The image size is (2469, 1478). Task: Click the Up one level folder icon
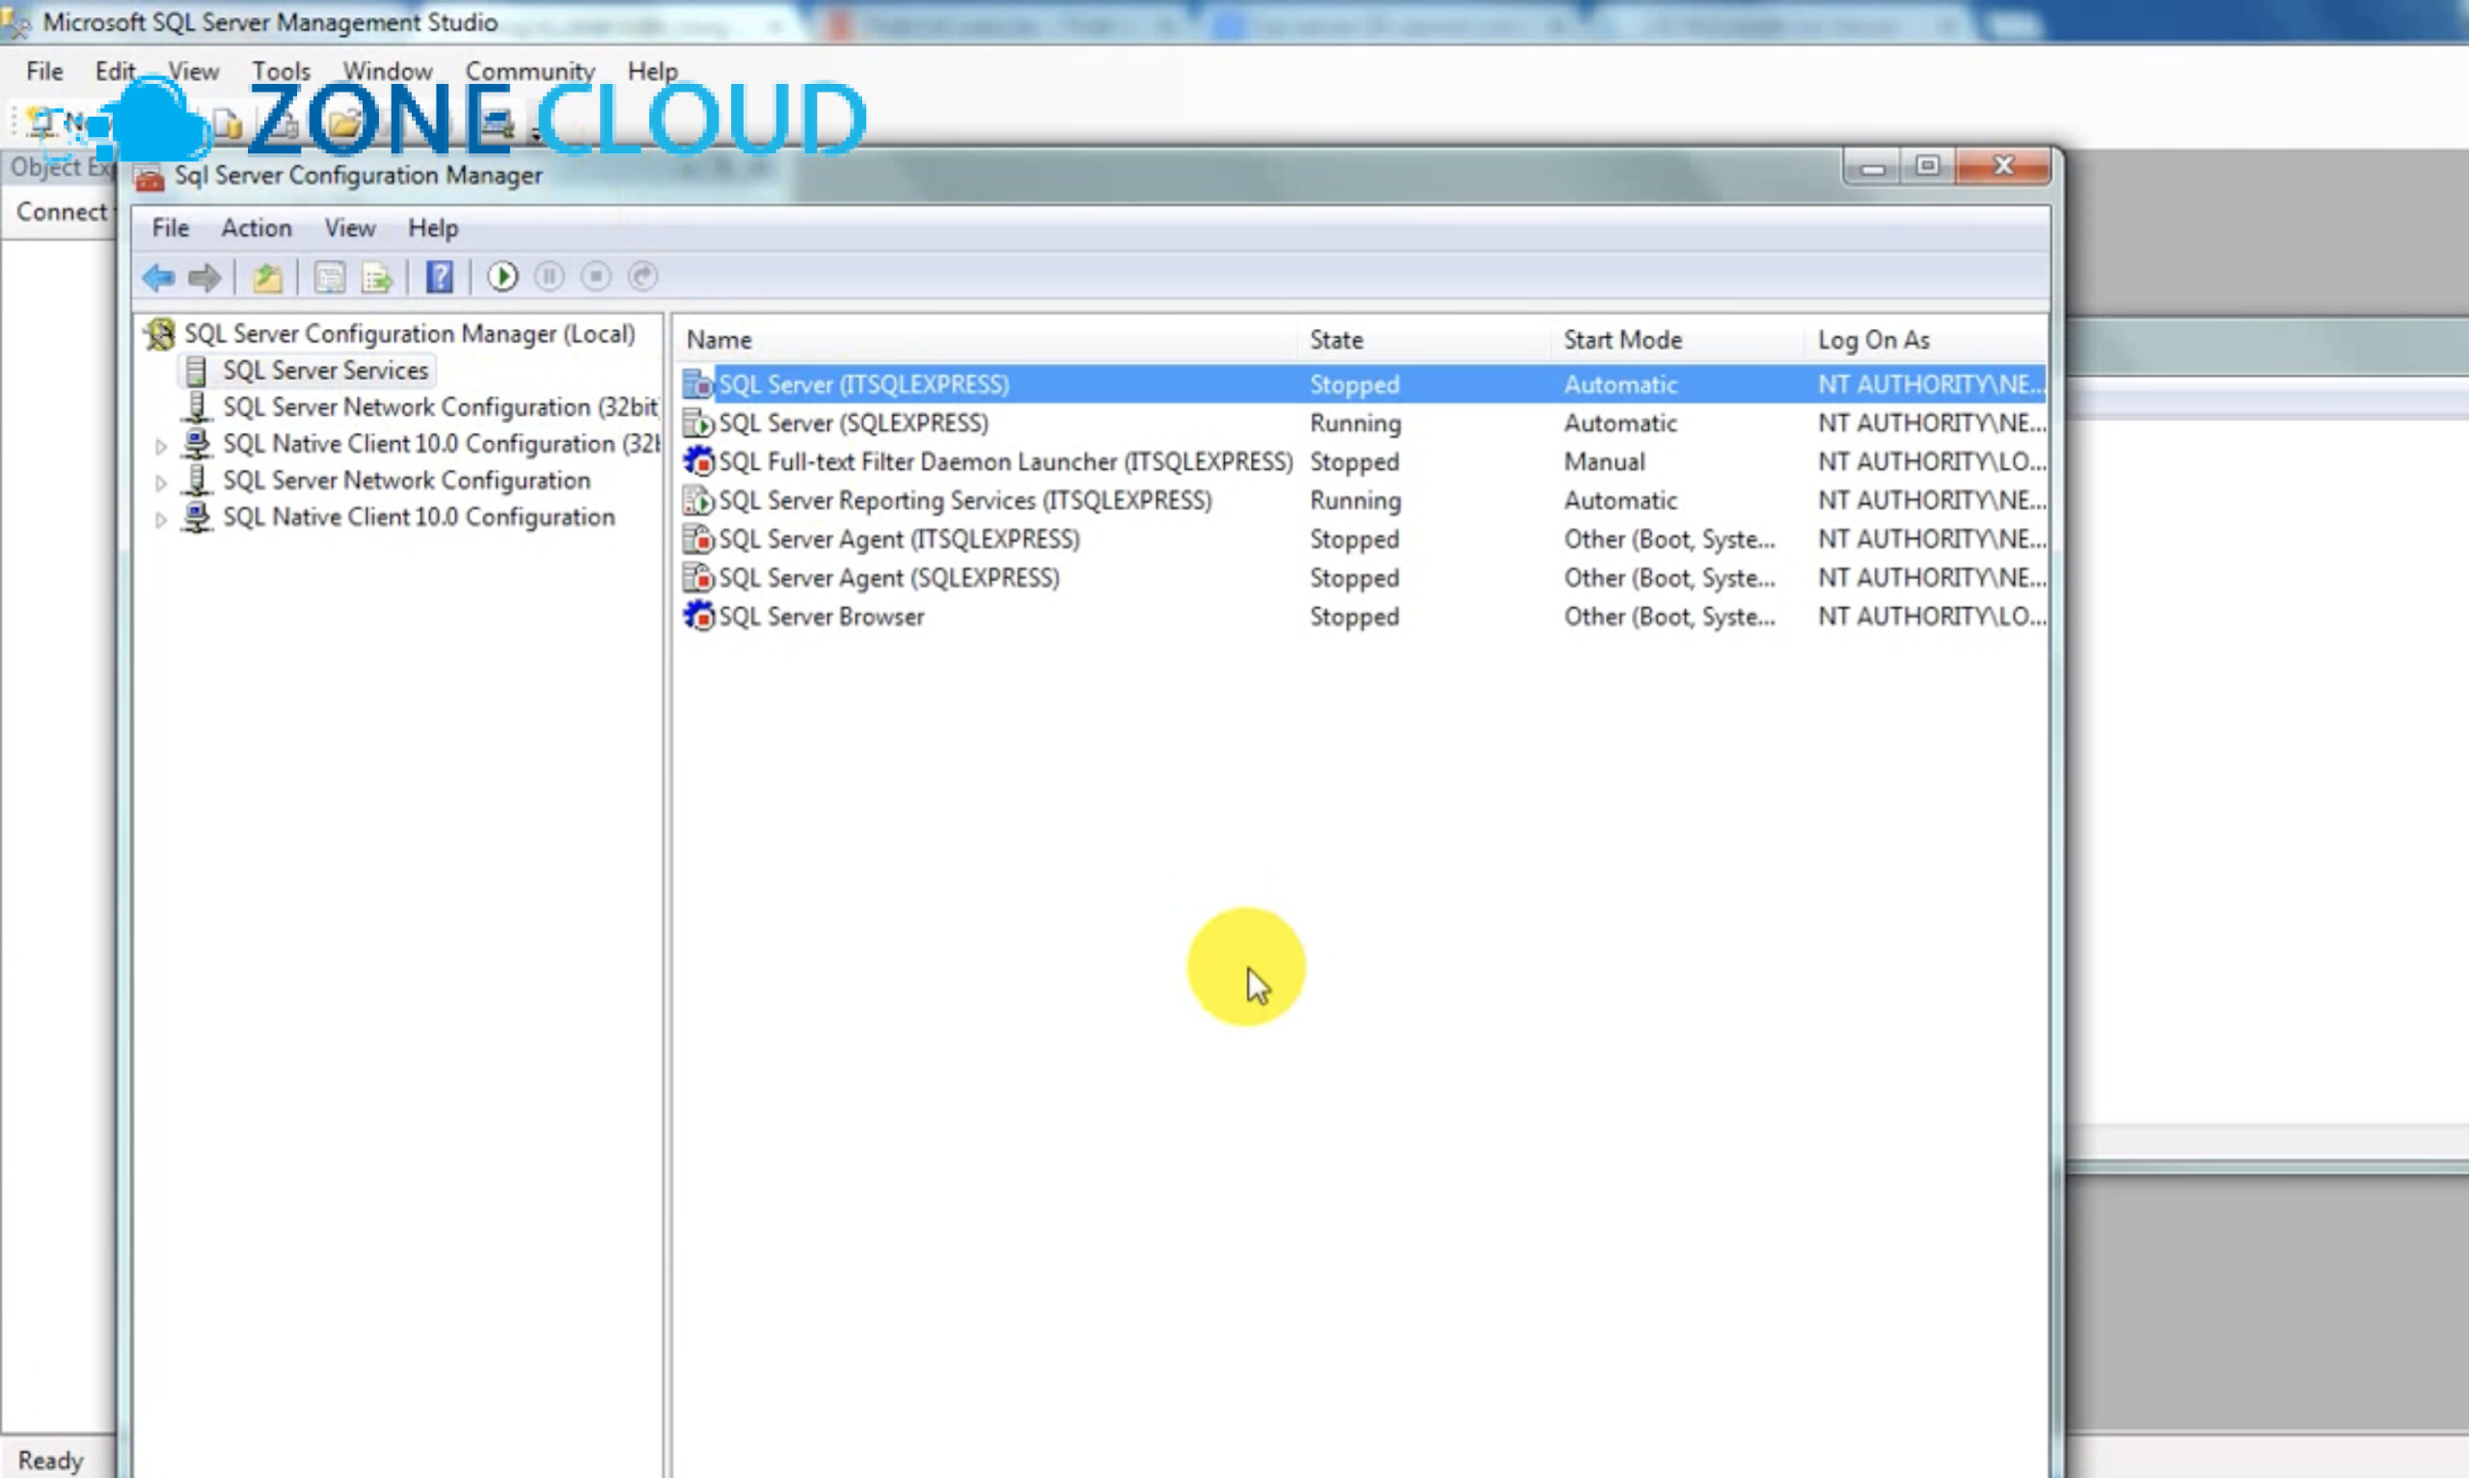267,277
